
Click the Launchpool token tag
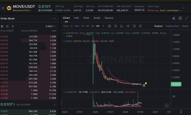[x=173, y=10]
